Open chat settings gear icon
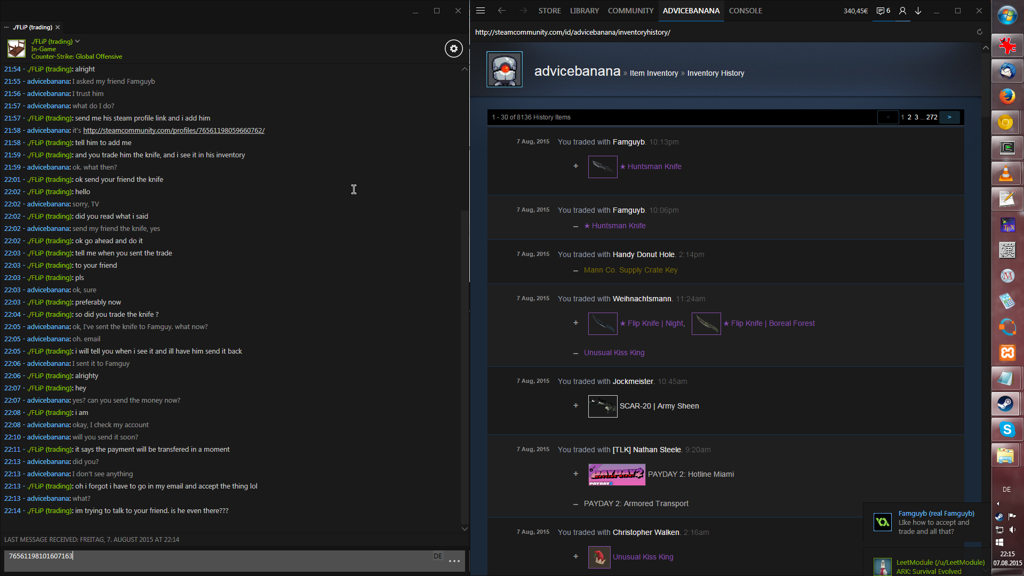 point(453,49)
